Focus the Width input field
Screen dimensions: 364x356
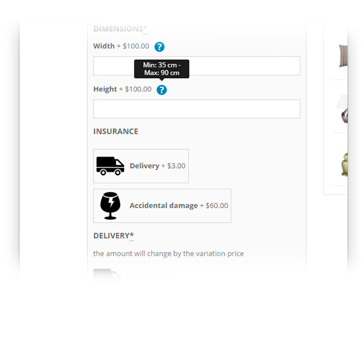(x=197, y=66)
